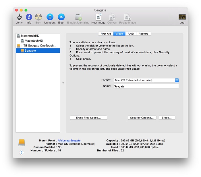
Task: Open the /Volumes/Seagate mount point link
Action: pos(69,141)
